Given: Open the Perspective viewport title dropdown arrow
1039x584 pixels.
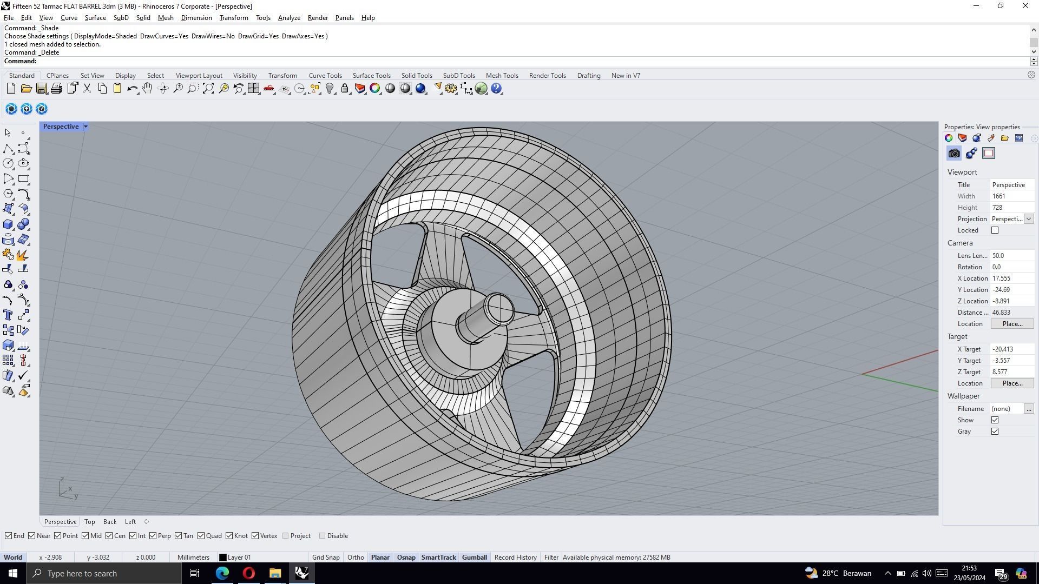Looking at the screenshot, I should tap(86, 127).
